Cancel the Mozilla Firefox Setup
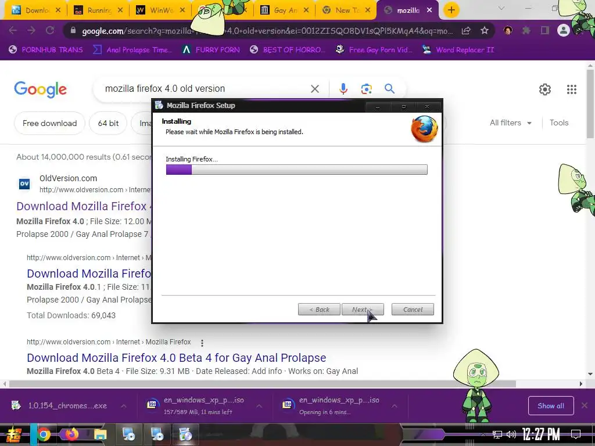 tap(413, 310)
